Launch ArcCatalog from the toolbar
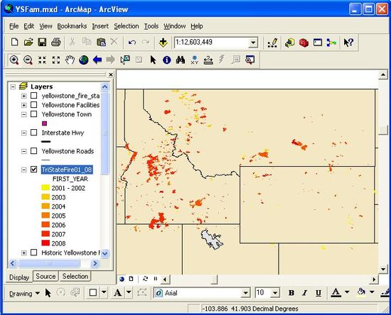The image size is (391, 315). pyautogui.click(x=289, y=43)
